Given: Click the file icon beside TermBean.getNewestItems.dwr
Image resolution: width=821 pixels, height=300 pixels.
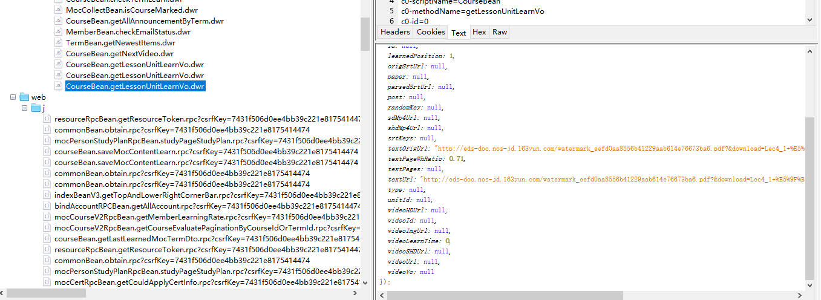Looking at the screenshot, I should 58,43.
